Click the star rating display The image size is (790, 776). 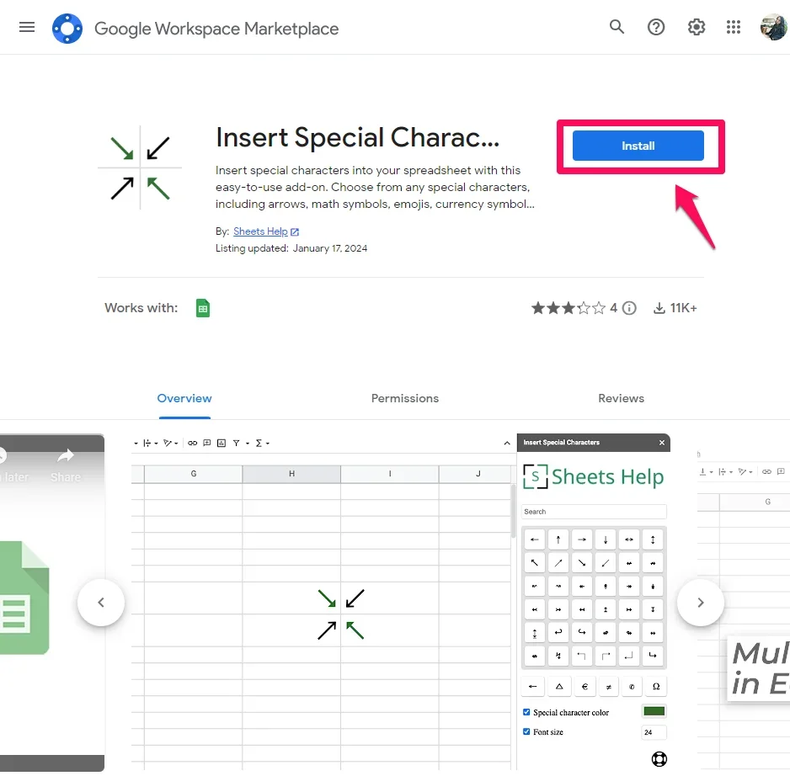click(568, 308)
